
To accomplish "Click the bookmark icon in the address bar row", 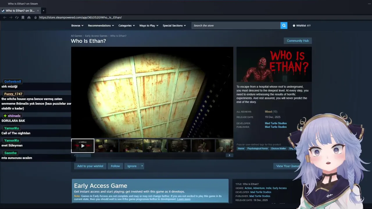I will pyautogui.click(x=23, y=17).
